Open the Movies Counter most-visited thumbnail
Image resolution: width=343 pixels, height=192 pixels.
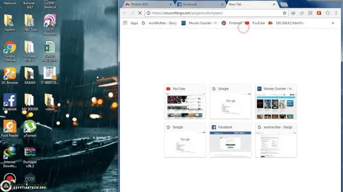coord(276,101)
